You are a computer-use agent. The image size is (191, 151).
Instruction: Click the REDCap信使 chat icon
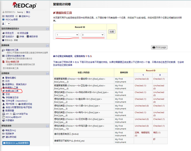click(x=3, y=19)
